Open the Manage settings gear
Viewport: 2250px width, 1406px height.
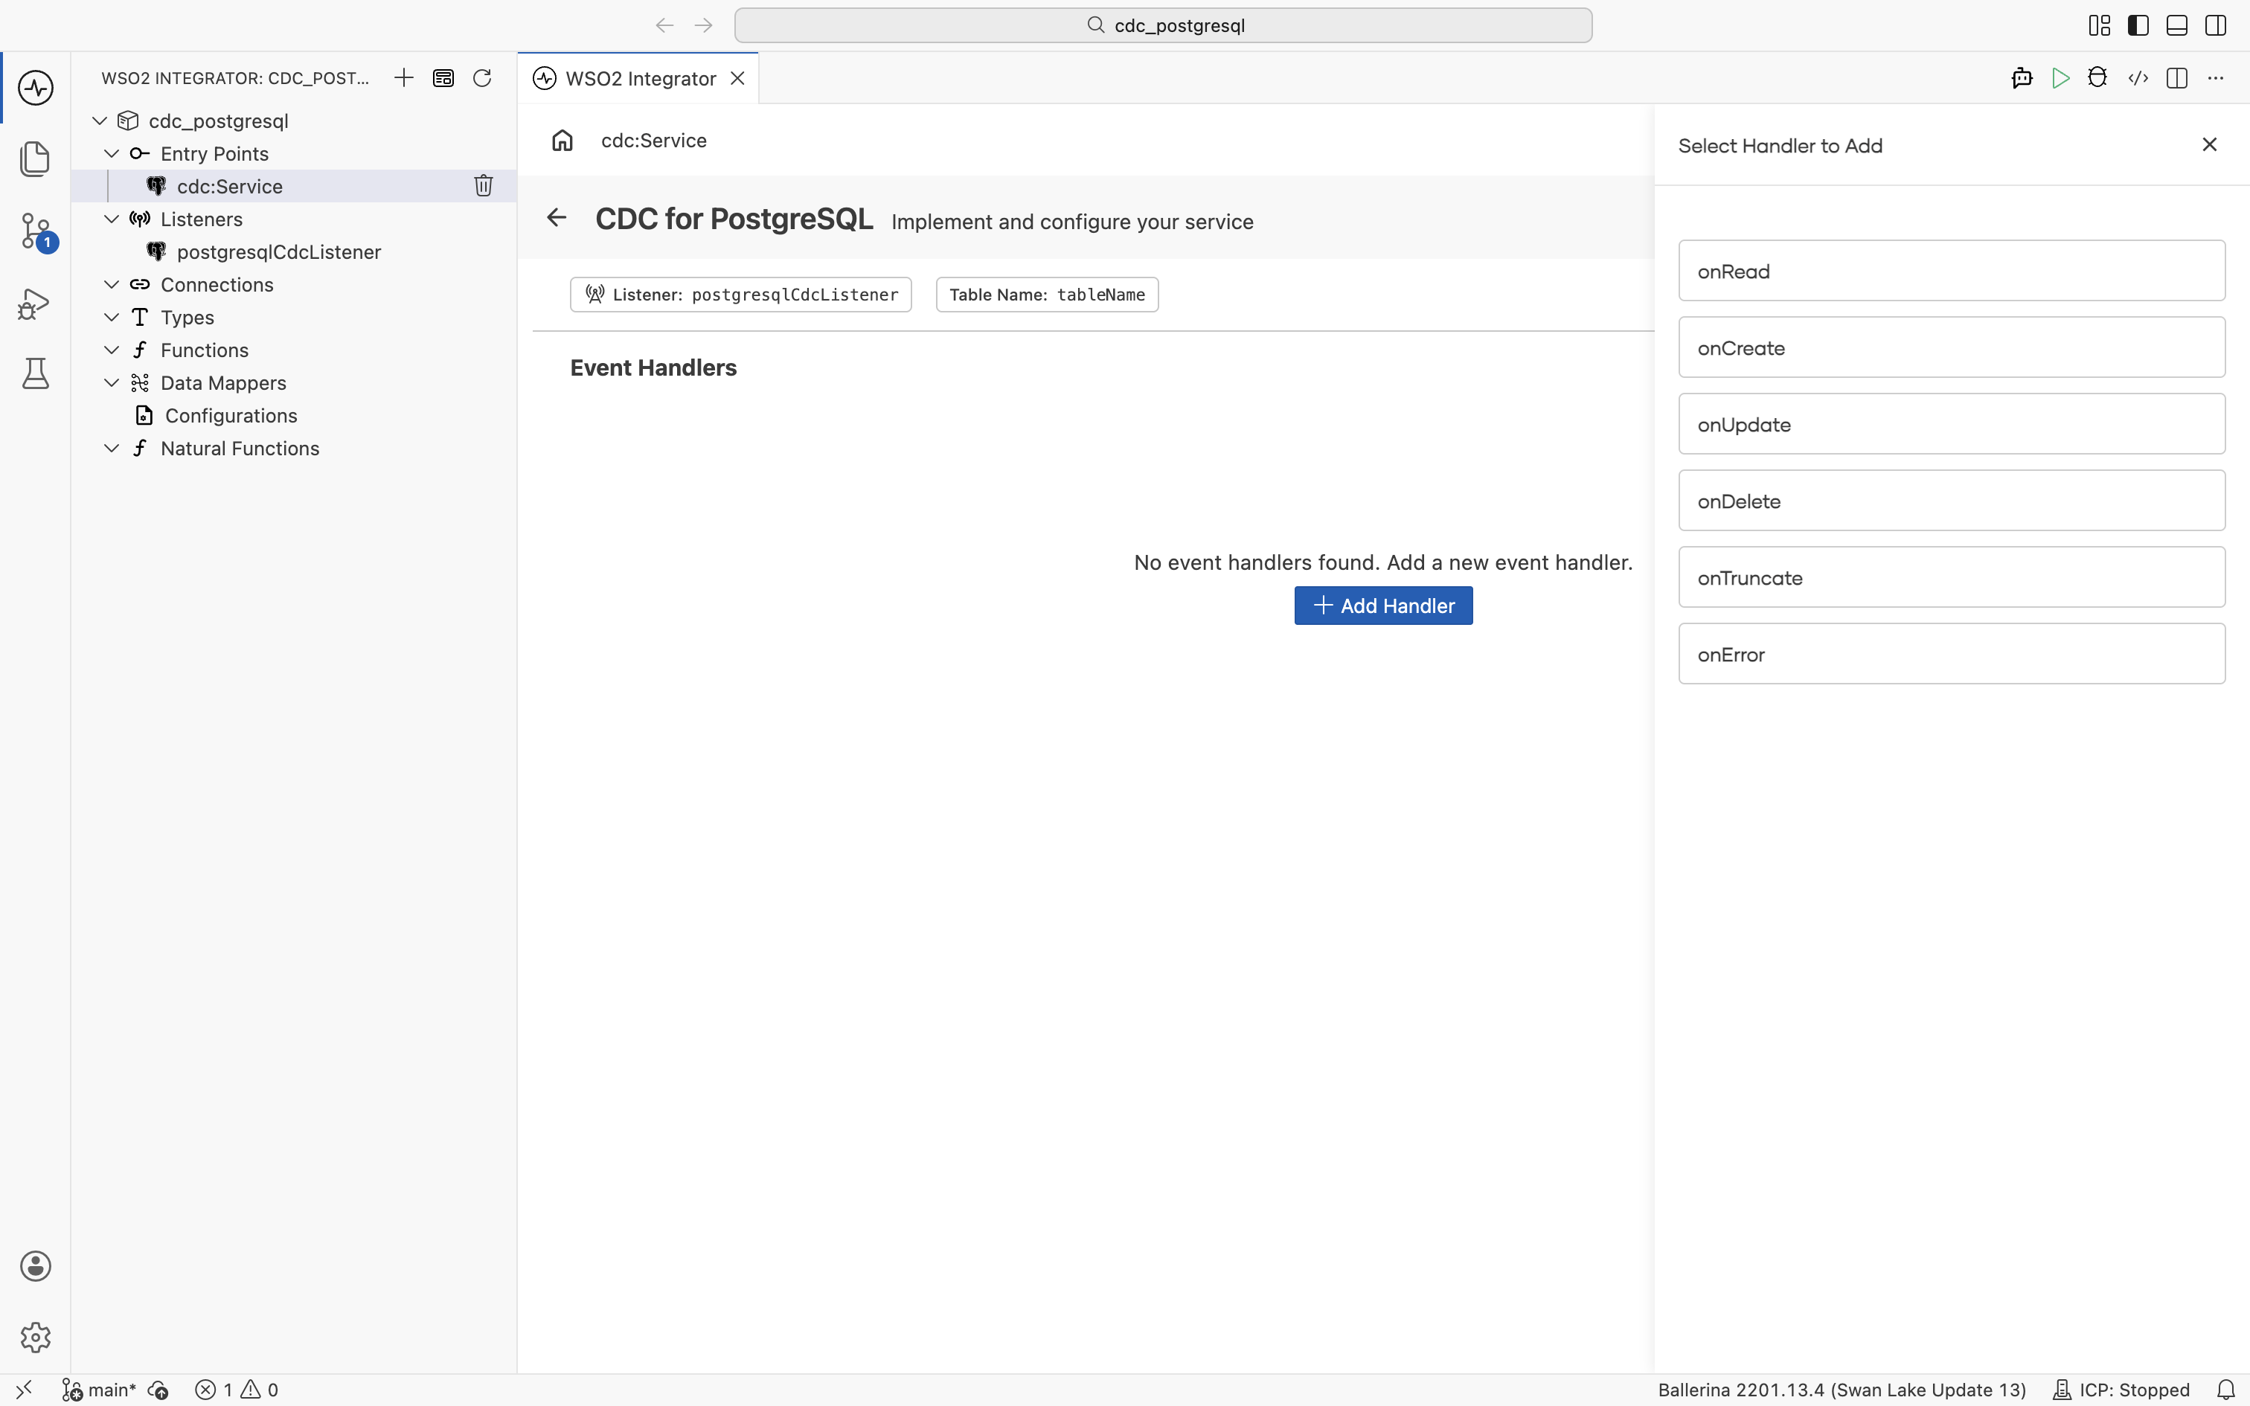(35, 1338)
